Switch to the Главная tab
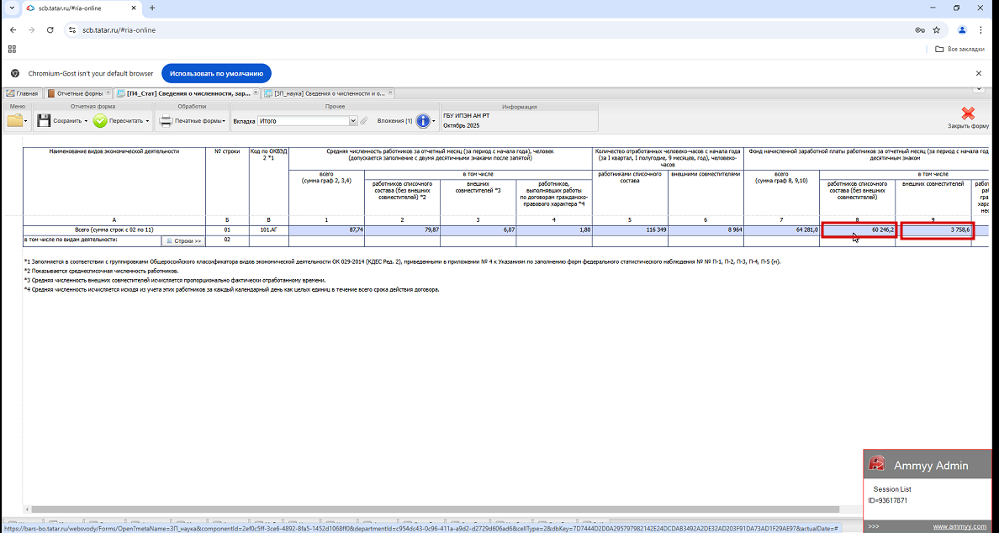Viewport: 999px width, 533px height. tap(23, 93)
